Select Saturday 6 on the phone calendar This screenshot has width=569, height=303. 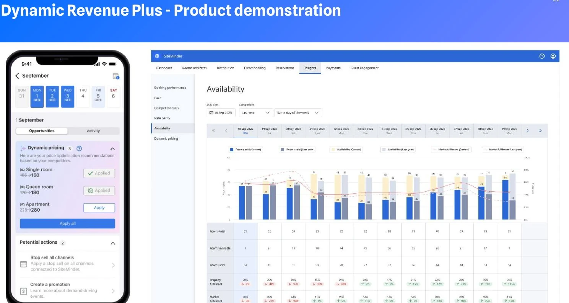pos(114,96)
